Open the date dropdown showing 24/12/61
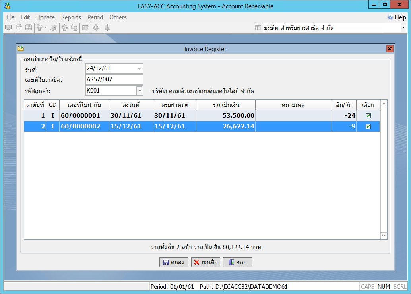The height and width of the screenshot is (294, 411). tap(140, 69)
